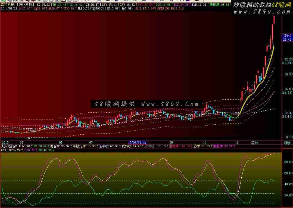Click the highlighted date 13/07/31,三
Viewport: 293px width, 208px height.
click(137, 143)
